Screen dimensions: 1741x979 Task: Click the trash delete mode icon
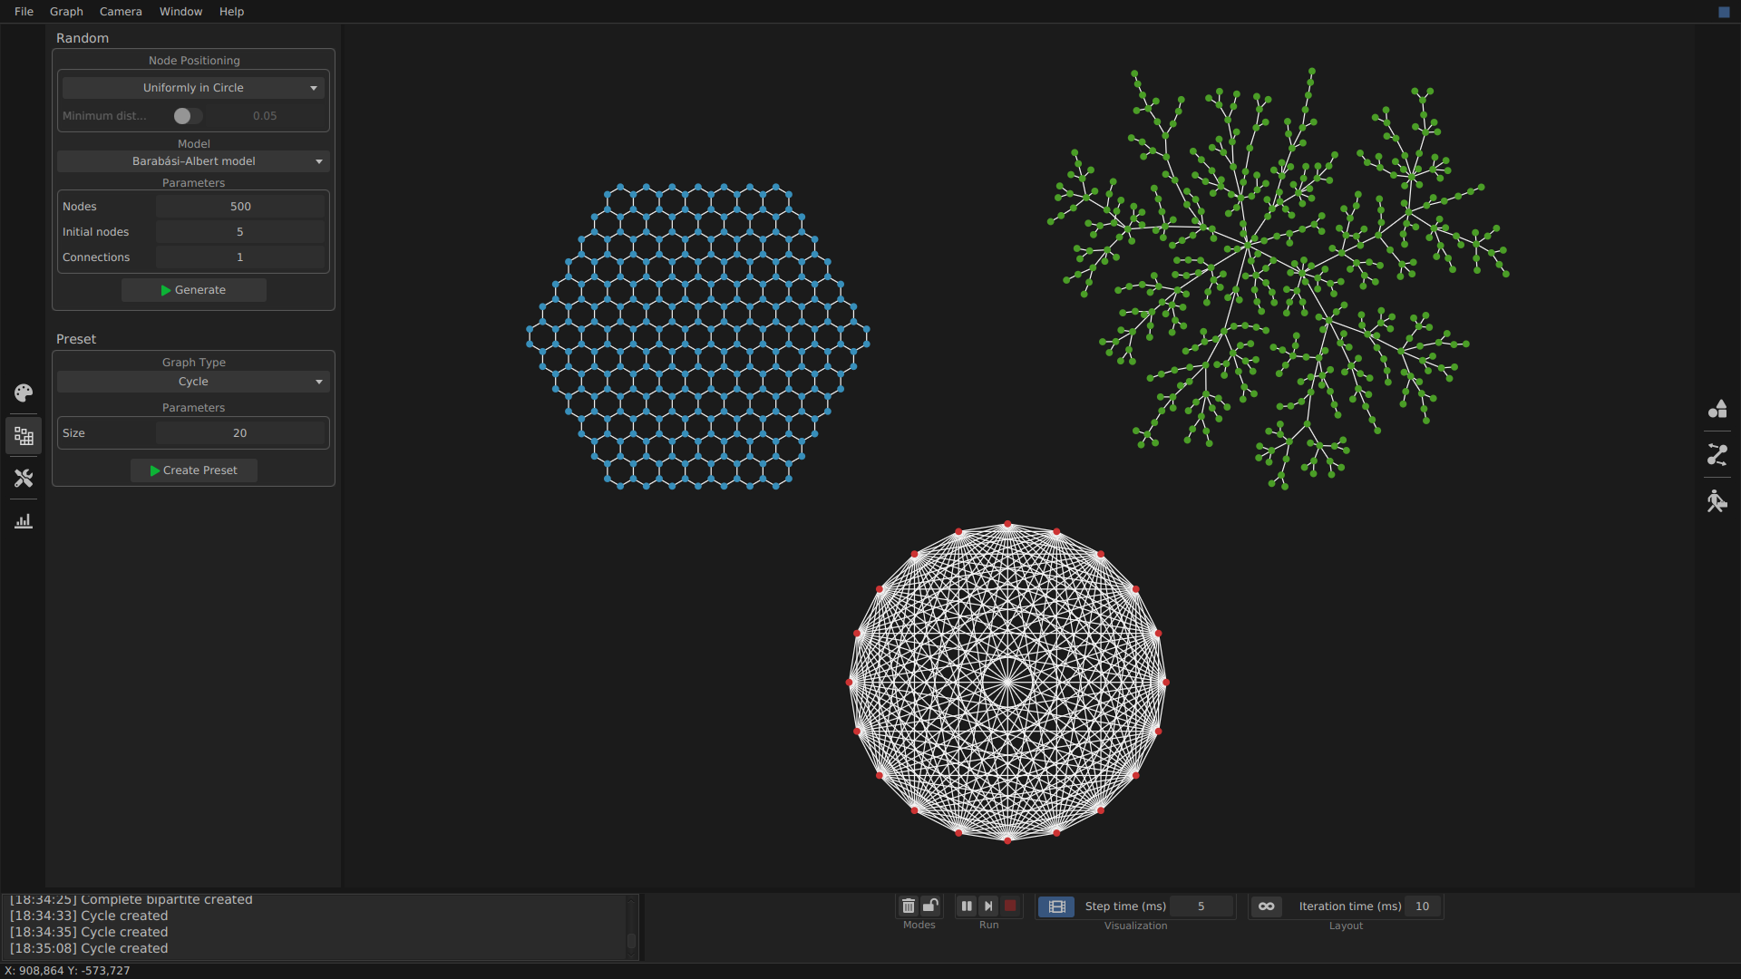coord(909,906)
